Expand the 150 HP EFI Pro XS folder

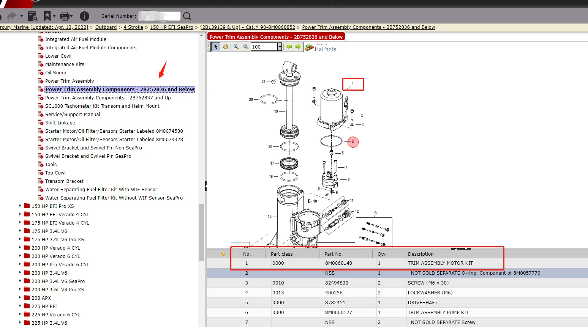click(20, 206)
